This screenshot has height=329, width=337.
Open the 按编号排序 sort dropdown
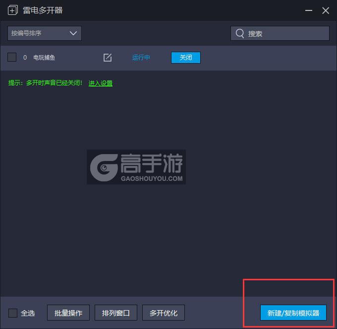click(x=45, y=33)
